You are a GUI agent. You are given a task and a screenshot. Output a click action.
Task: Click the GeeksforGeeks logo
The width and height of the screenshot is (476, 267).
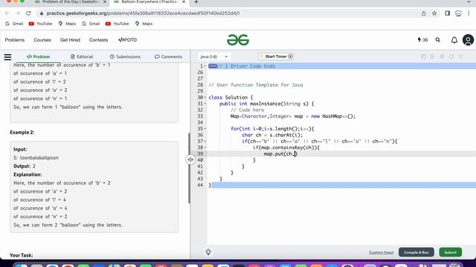[238, 40]
